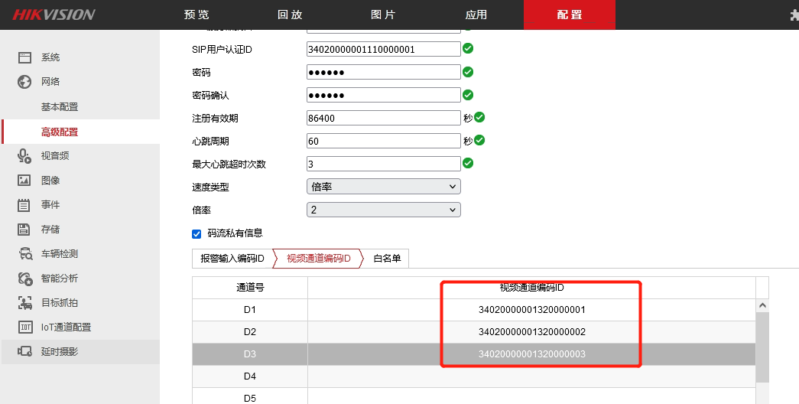Click D1 encoding ID 34020000001320000001
The height and width of the screenshot is (404, 799).
[532, 310]
